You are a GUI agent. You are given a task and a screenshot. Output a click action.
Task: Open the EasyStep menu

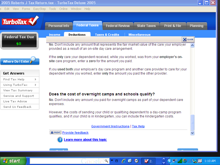click(39, 9)
